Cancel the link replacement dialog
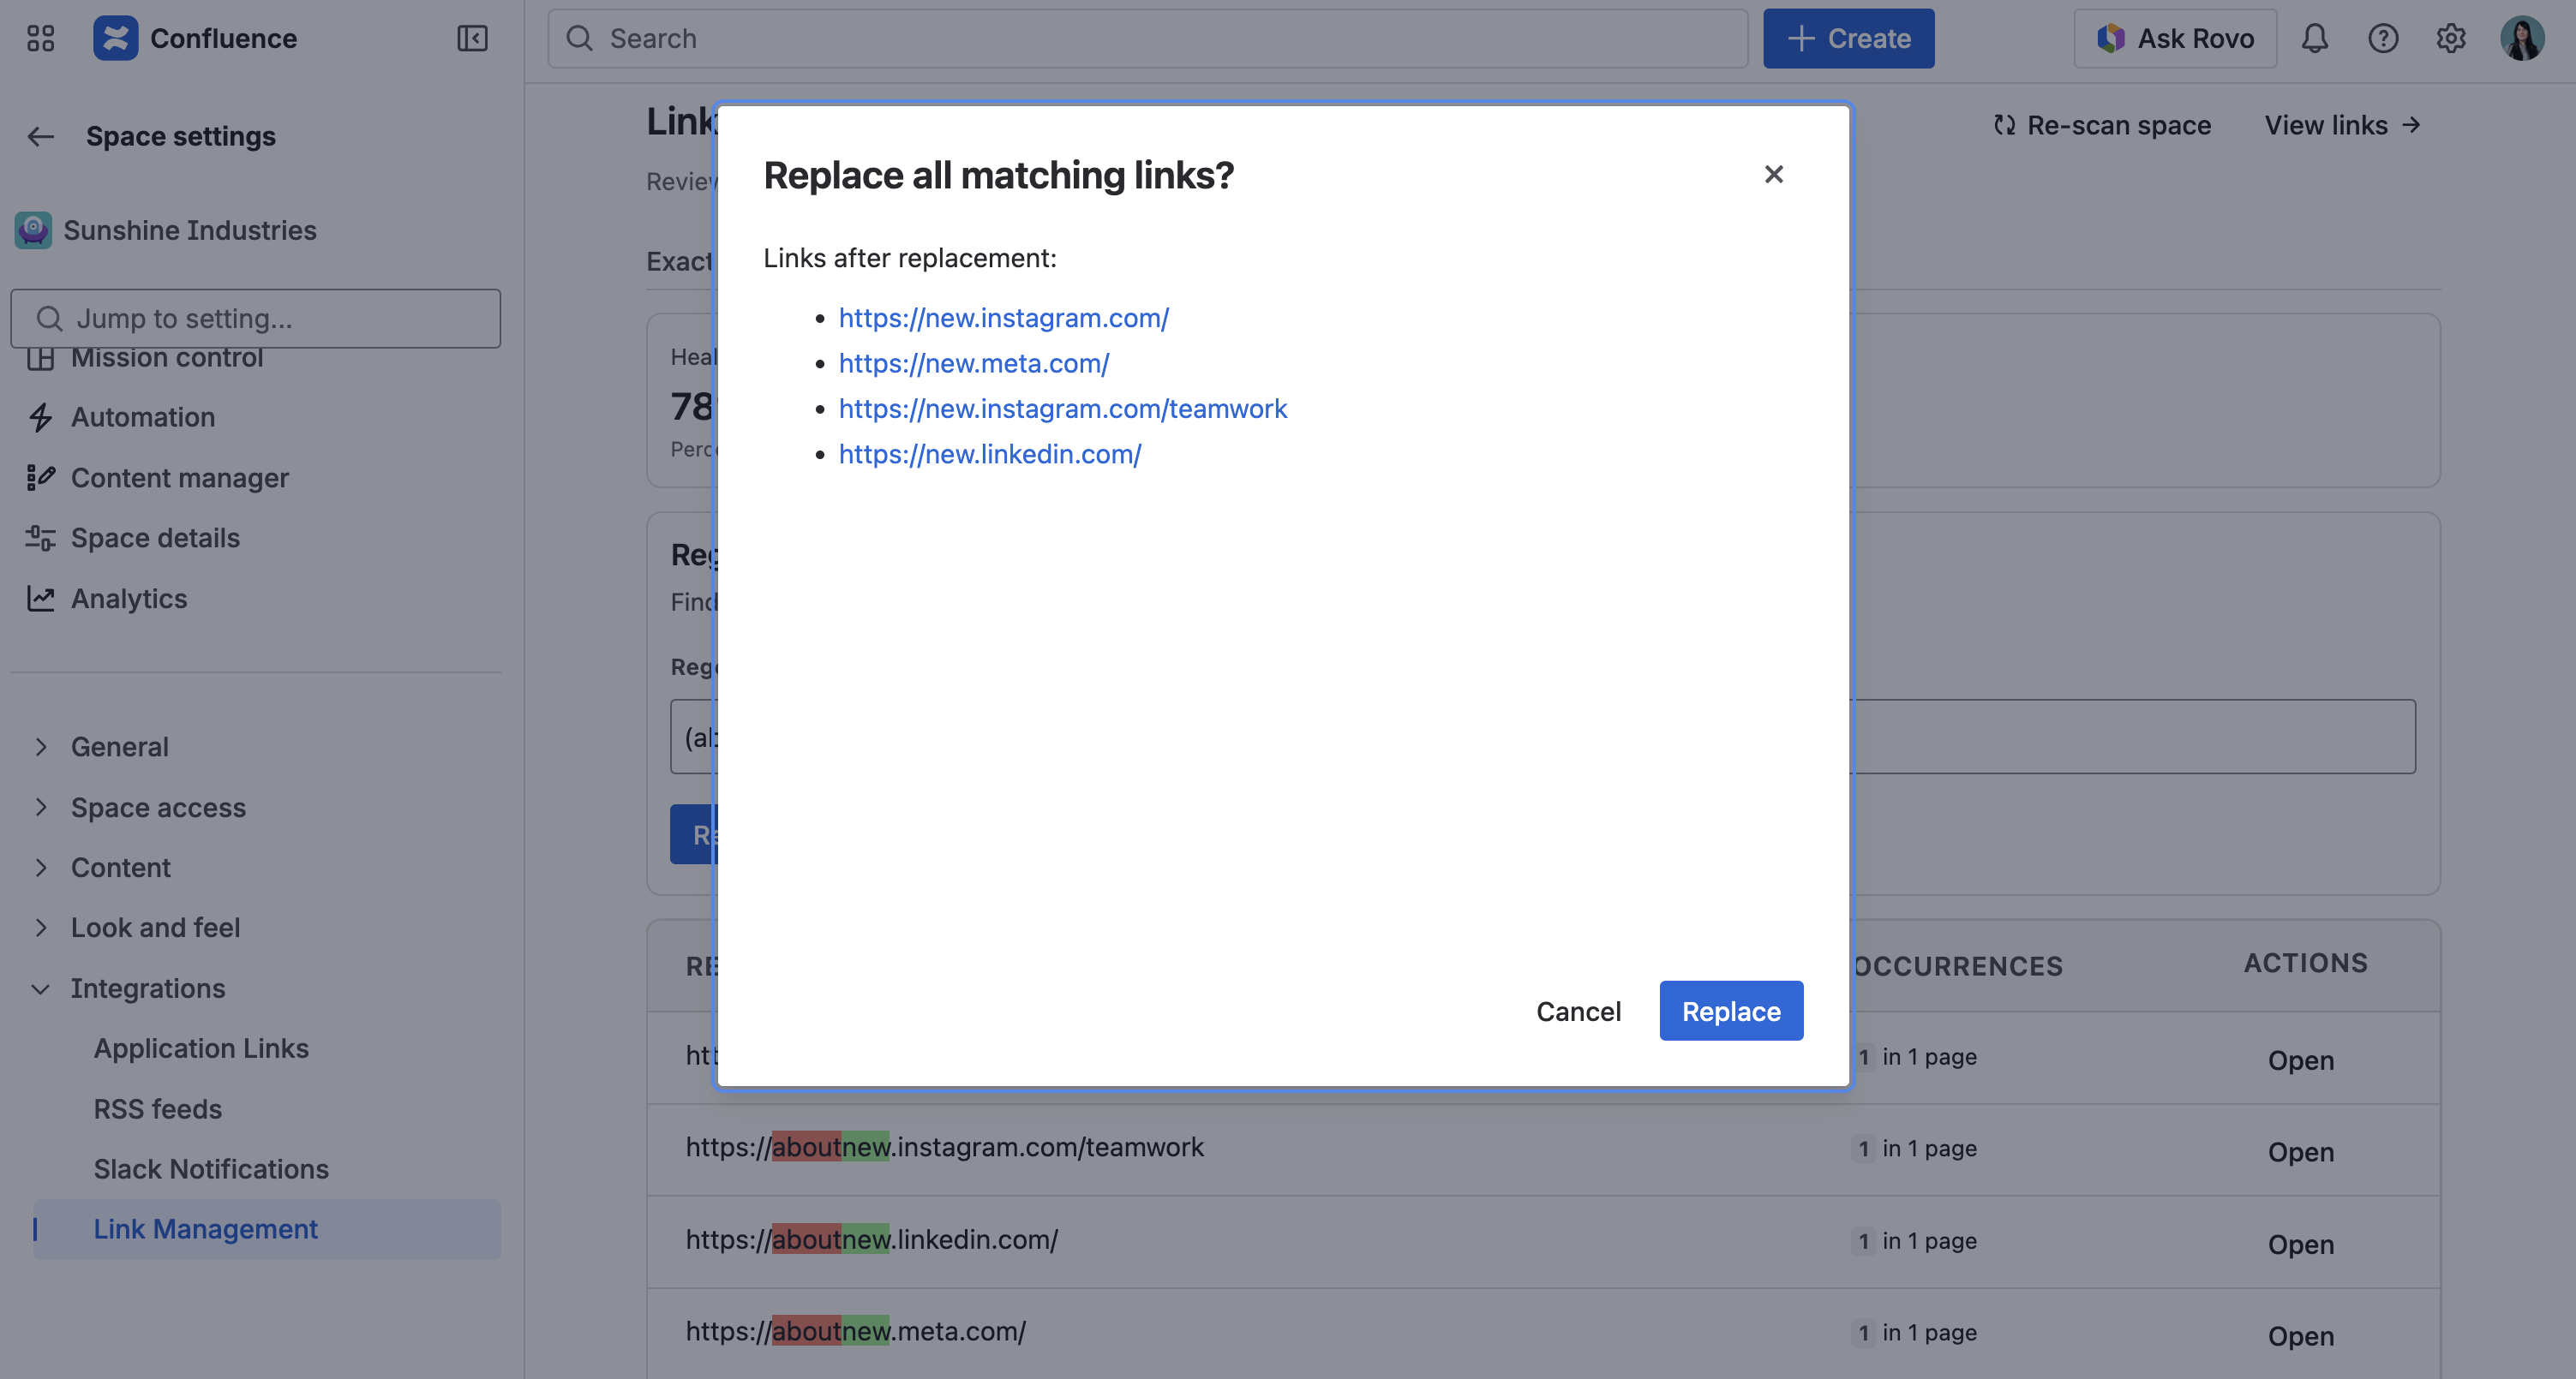 click(x=1578, y=1011)
